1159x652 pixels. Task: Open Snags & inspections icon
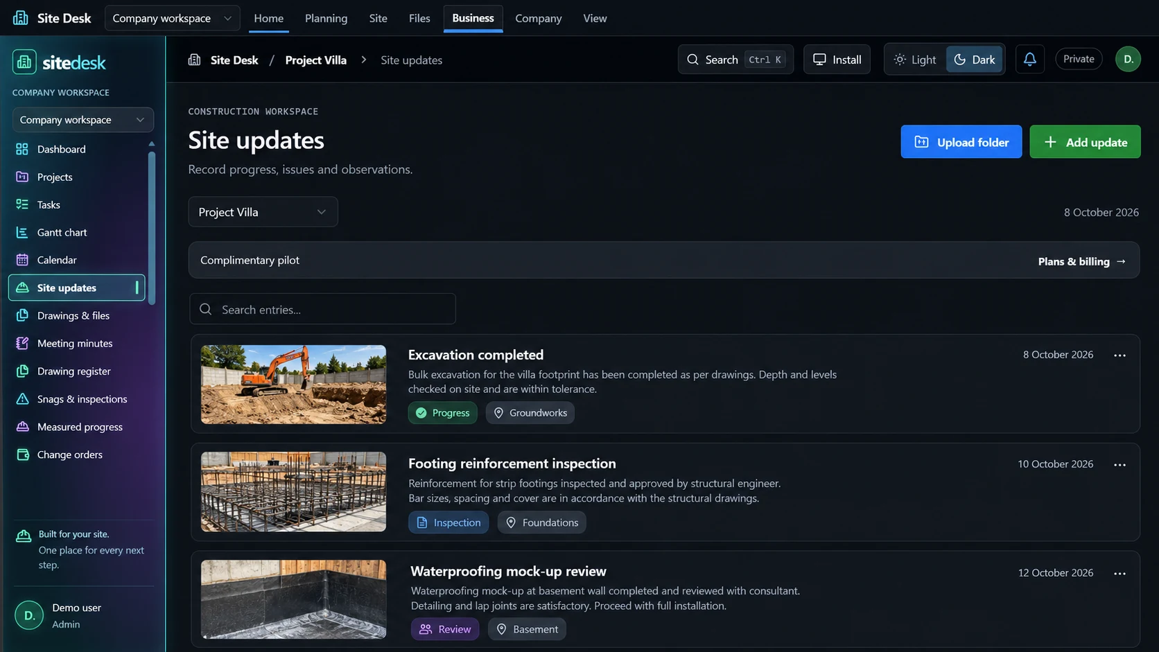pos(22,398)
